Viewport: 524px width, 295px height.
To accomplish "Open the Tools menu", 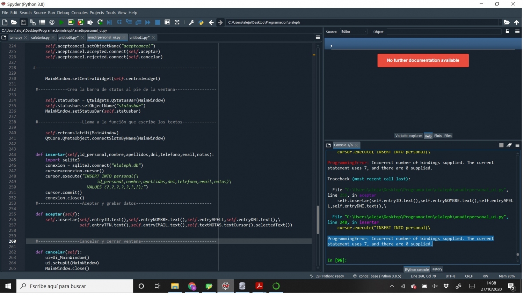I will [x=111, y=13].
